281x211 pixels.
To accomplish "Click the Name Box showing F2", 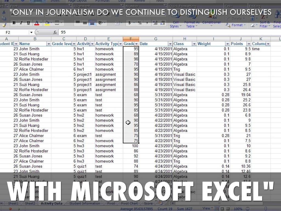I will click(16, 32).
